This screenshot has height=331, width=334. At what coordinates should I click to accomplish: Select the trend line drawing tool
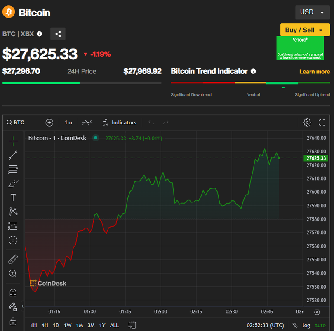click(13, 155)
